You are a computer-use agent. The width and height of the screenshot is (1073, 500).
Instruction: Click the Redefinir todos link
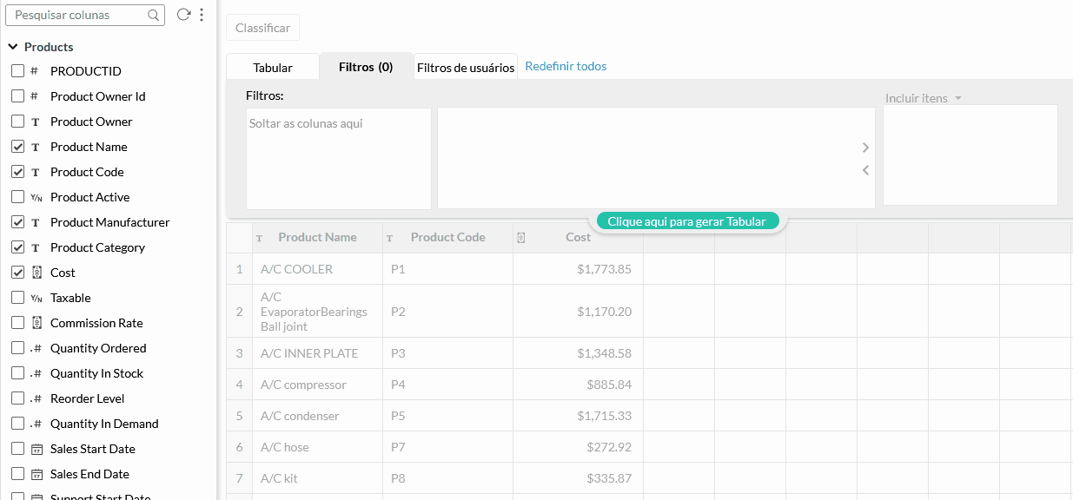pyautogui.click(x=566, y=66)
